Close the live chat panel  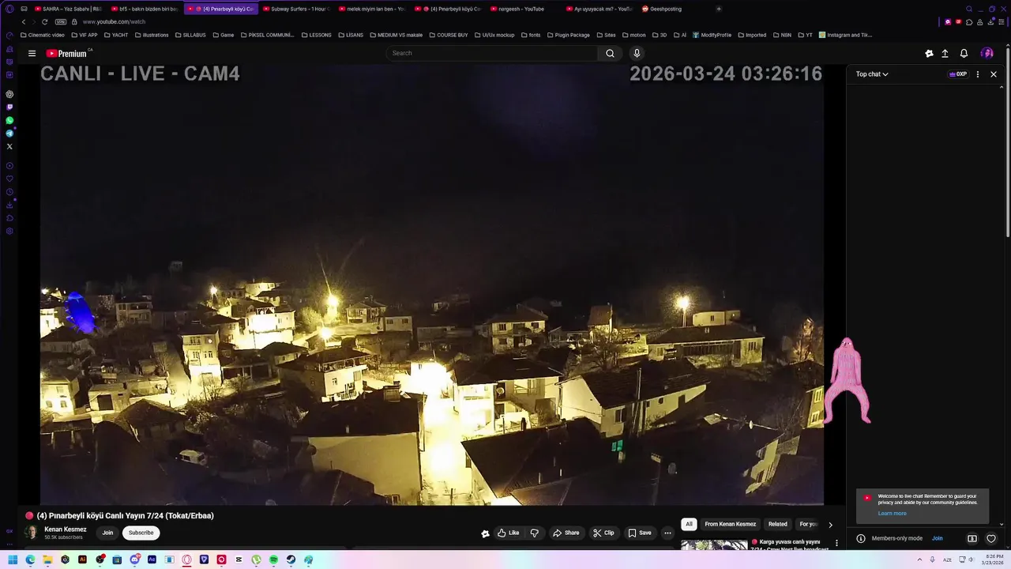coord(994,74)
